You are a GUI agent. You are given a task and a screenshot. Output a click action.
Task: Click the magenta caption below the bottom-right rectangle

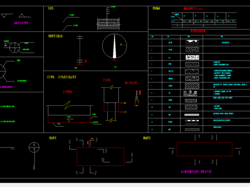coord(196,171)
